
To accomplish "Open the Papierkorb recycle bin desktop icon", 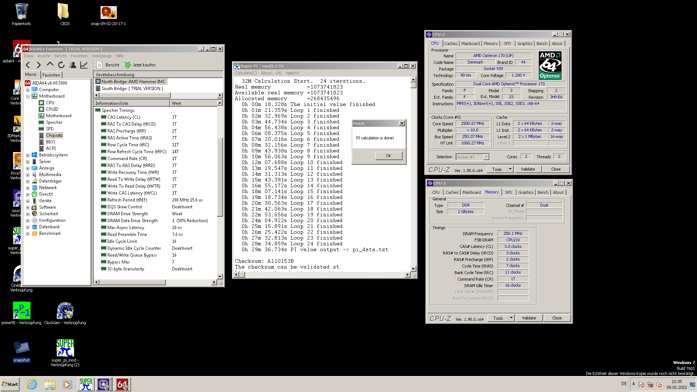I will click(x=21, y=15).
